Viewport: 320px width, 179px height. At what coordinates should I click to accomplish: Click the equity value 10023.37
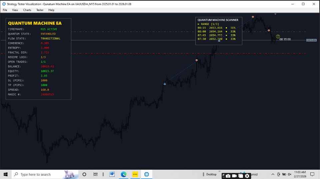[47, 71]
